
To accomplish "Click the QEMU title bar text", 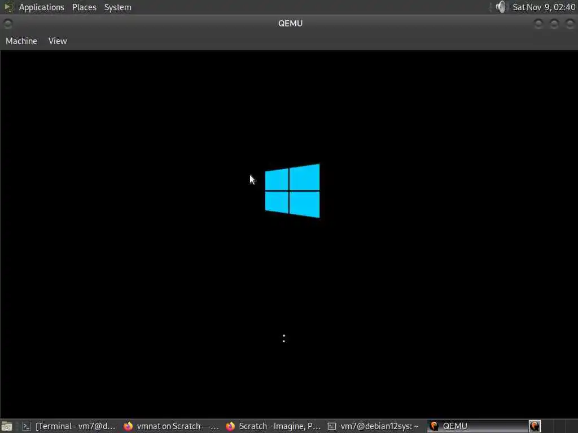I will [x=290, y=24].
